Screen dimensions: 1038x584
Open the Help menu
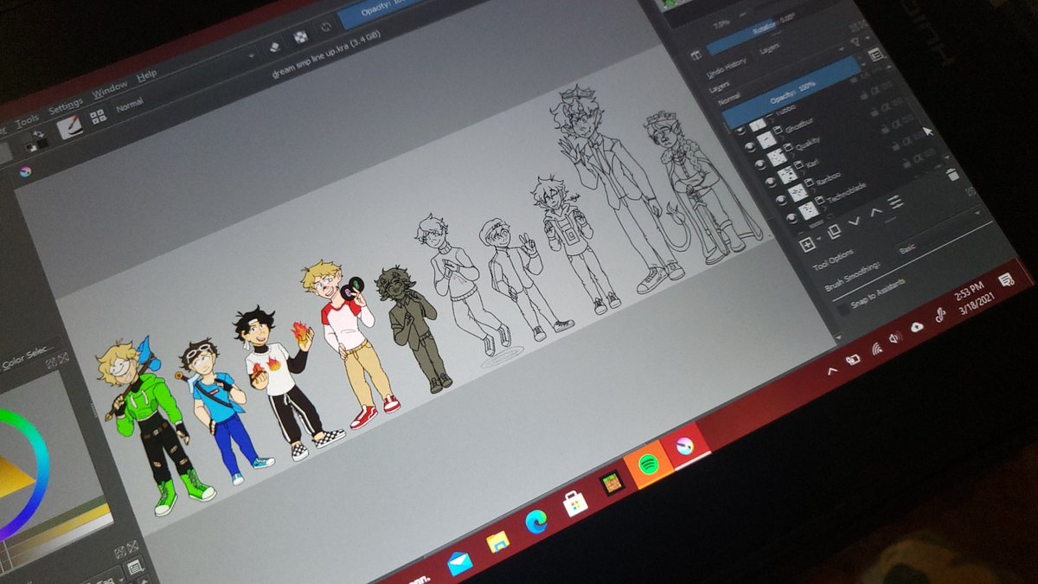tap(146, 75)
